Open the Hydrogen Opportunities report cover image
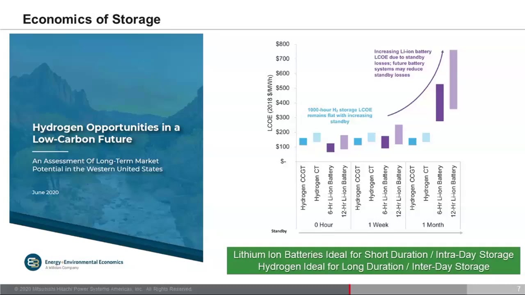Image resolution: width=525 pixels, height=295 pixels. coord(106,147)
